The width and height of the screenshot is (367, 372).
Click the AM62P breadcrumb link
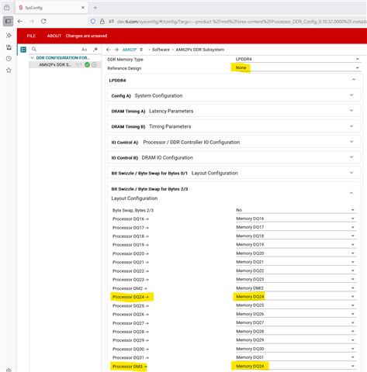(x=130, y=50)
